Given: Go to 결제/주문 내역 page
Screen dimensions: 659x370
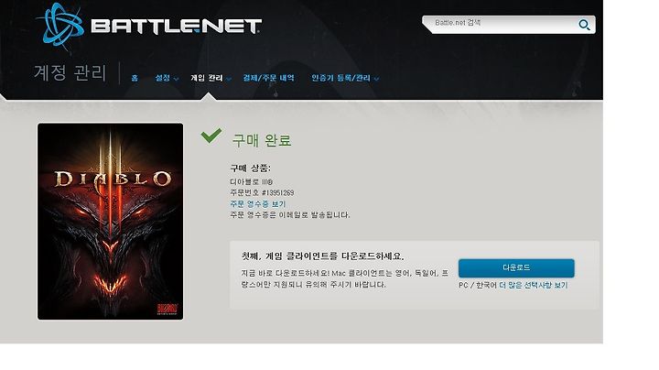Looking at the screenshot, I should point(268,78).
